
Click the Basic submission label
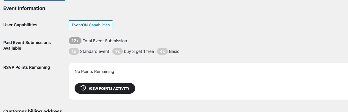[174, 51]
